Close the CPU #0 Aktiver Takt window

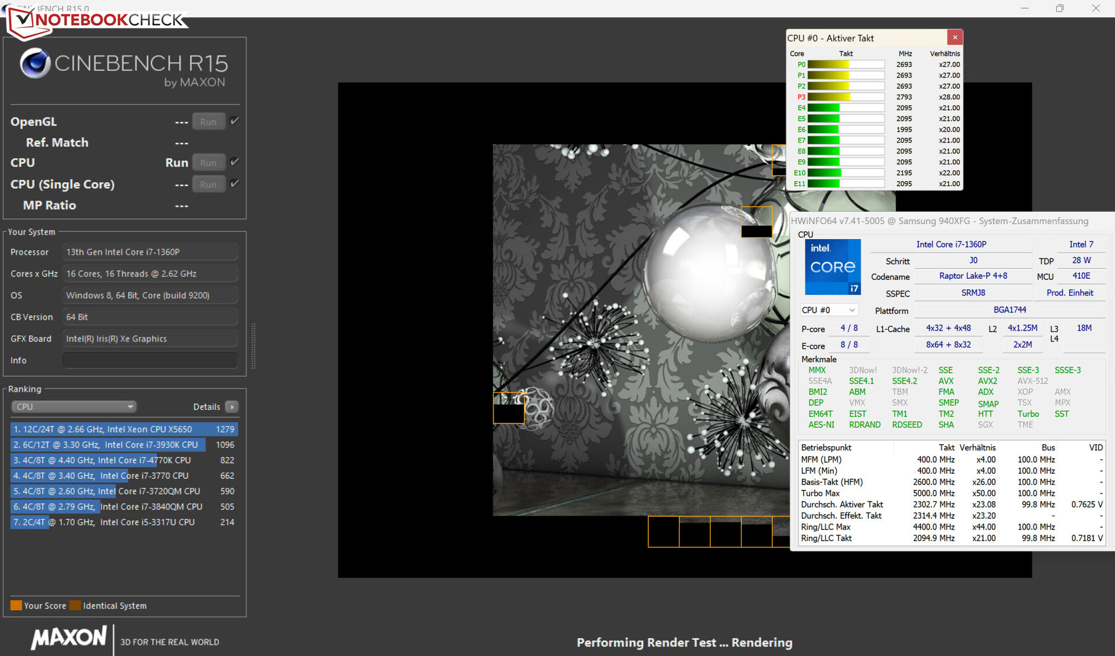click(955, 38)
